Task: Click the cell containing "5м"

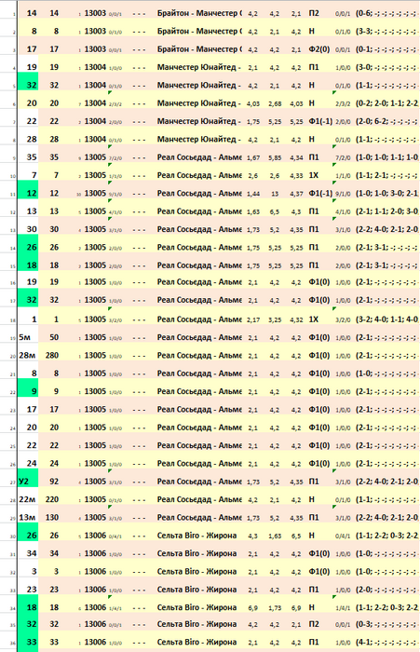Action: pyautogui.click(x=28, y=337)
